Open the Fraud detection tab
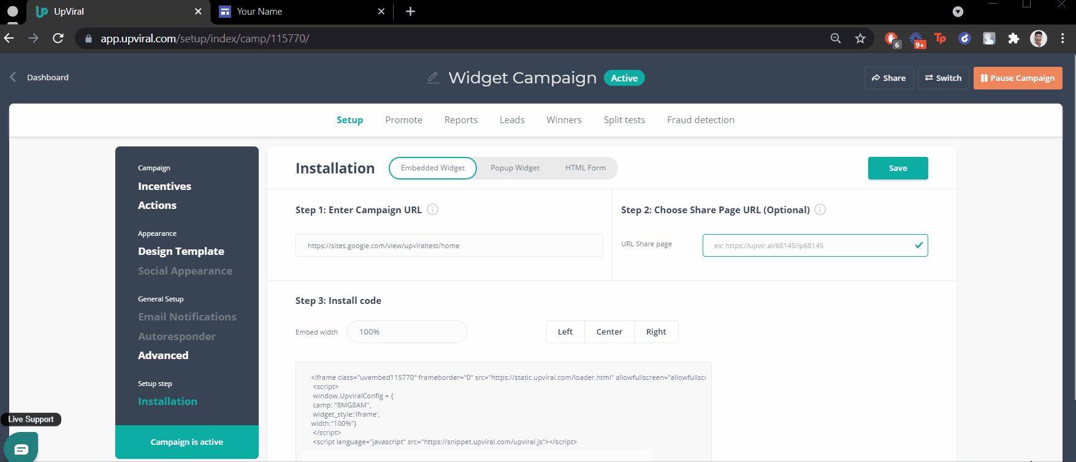 701,120
